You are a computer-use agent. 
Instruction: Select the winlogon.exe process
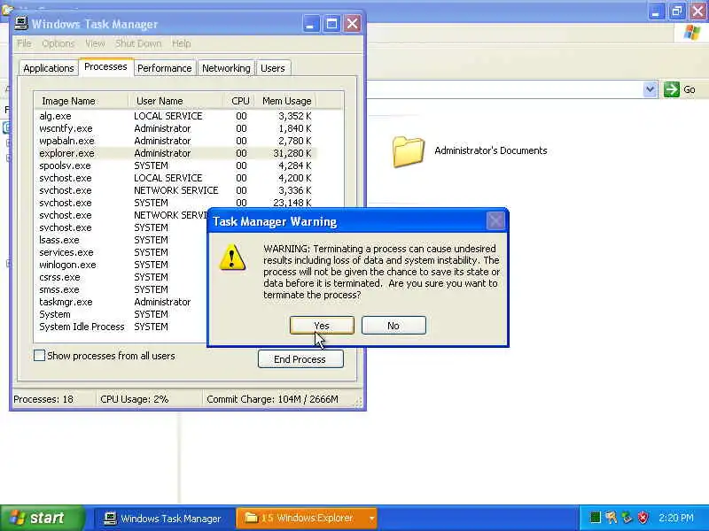pos(122,265)
